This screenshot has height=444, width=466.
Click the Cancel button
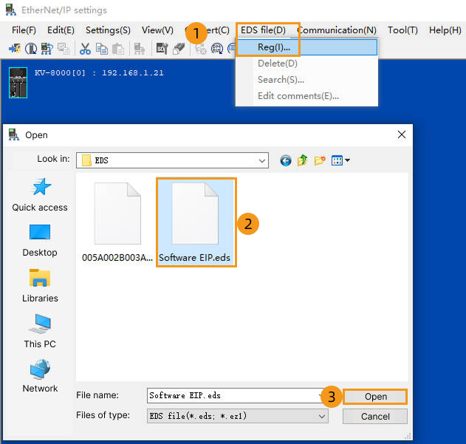[x=375, y=417]
